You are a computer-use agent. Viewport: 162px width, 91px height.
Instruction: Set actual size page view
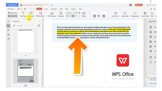(x=67, y=16)
